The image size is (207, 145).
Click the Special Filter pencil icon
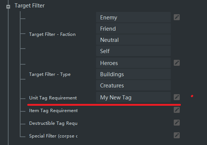click(177, 135)
